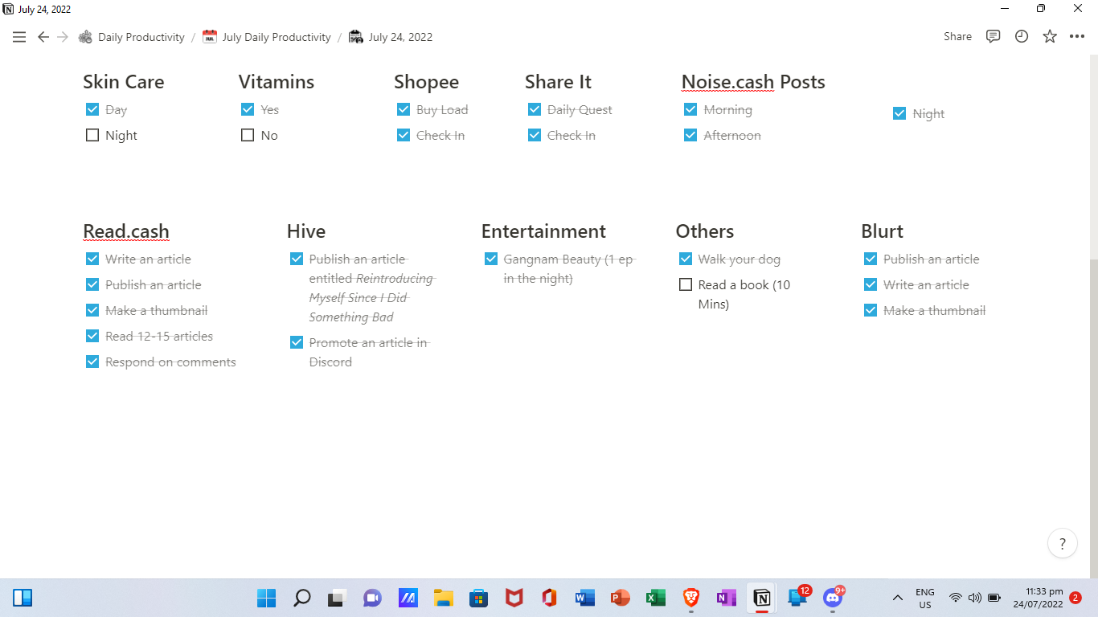
Task: Go forward with the arrow button
Action: click(x=63, y=37)
